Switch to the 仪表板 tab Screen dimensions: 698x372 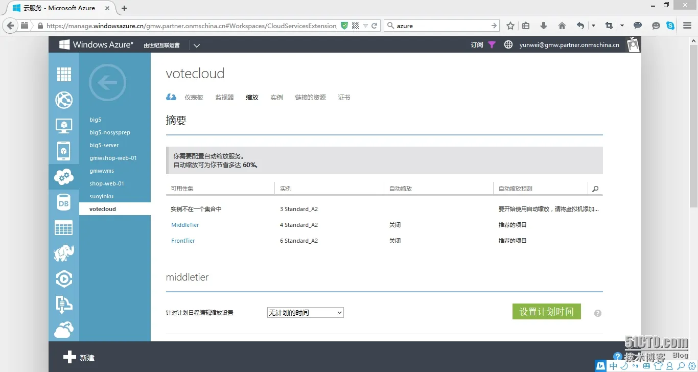coord(194,98)
